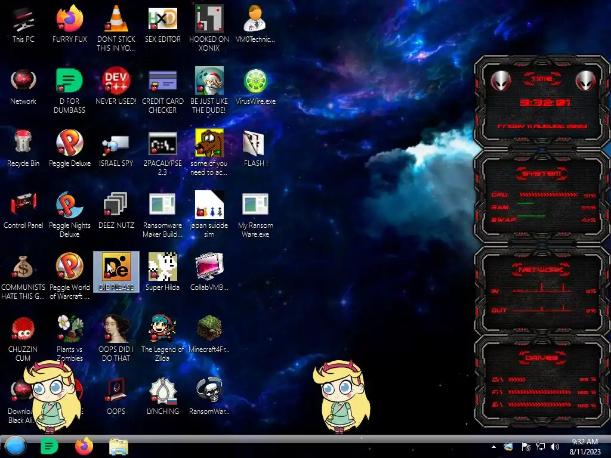Click the date line in Time gadget
Screen dimensions: 611x458
542,126
